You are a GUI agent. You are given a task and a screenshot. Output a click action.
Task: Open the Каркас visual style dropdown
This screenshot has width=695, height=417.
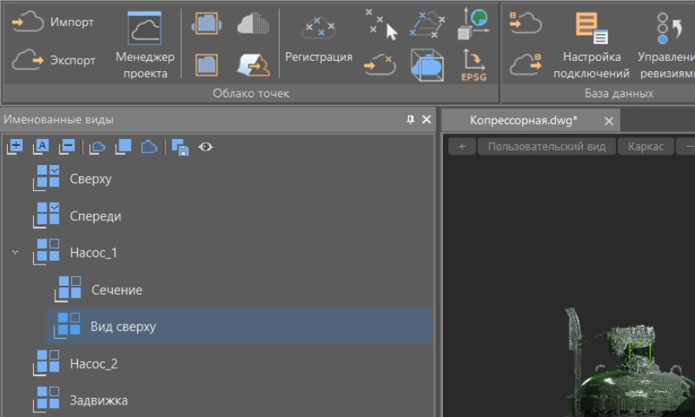click(x=646, y=146)
